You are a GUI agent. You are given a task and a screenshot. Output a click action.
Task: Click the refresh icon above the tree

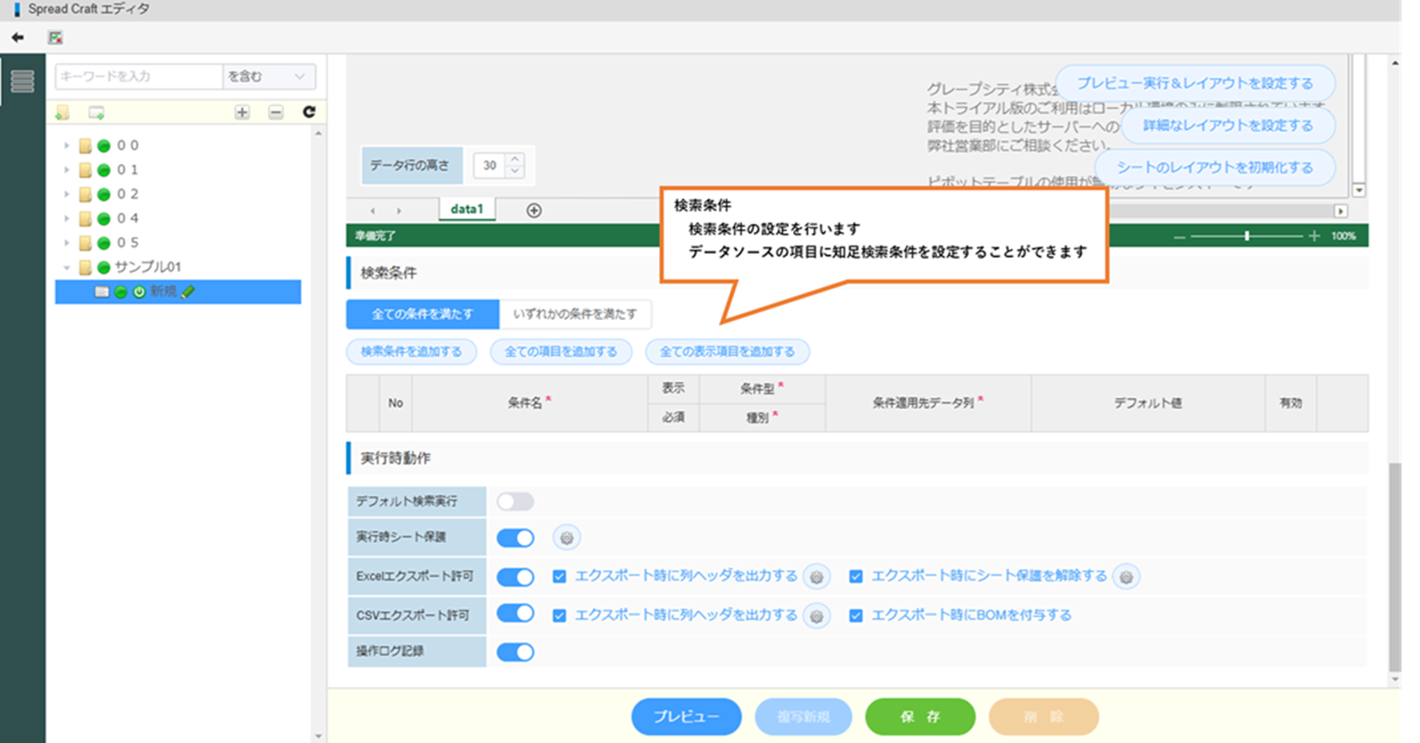coord(309,112)
